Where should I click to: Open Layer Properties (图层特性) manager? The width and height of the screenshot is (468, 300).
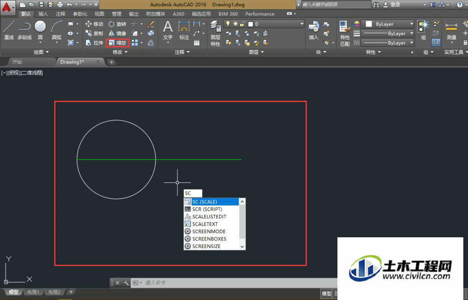pos(215,33)
